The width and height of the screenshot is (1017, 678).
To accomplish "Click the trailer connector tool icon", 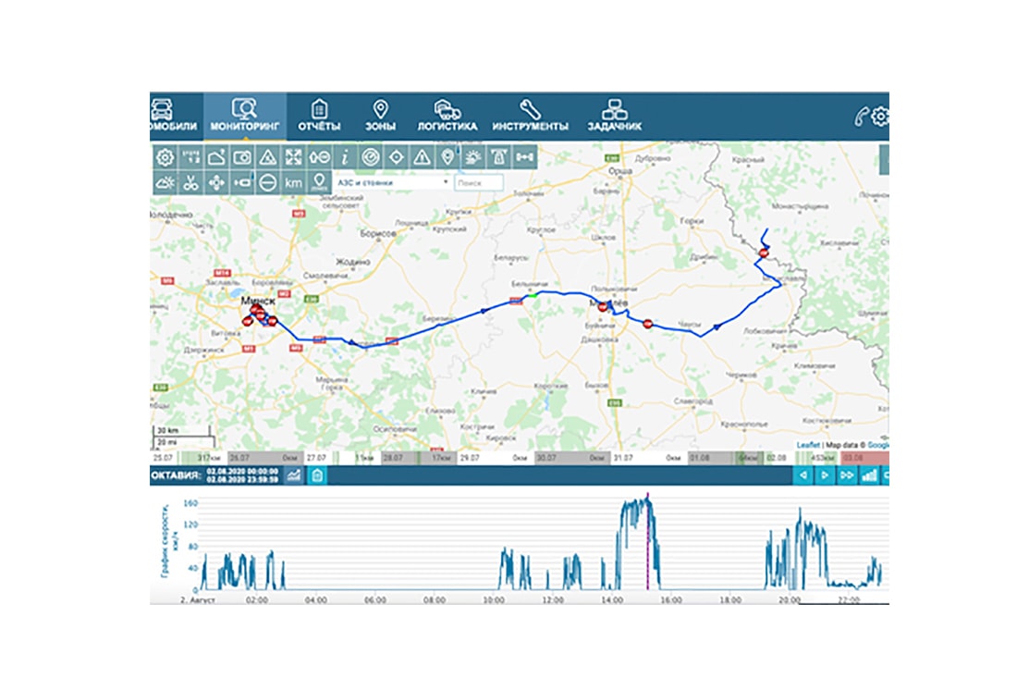I will [242, 183].
